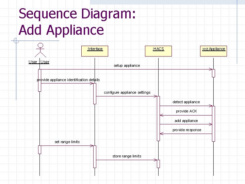
Task: Click the 'add appliance' message label
Action: 186,121
